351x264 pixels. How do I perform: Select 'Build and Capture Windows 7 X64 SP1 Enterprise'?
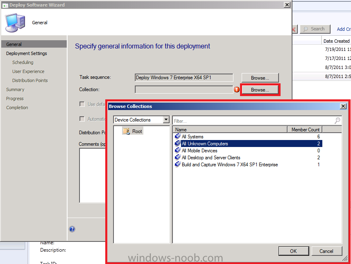coord(247,164)
